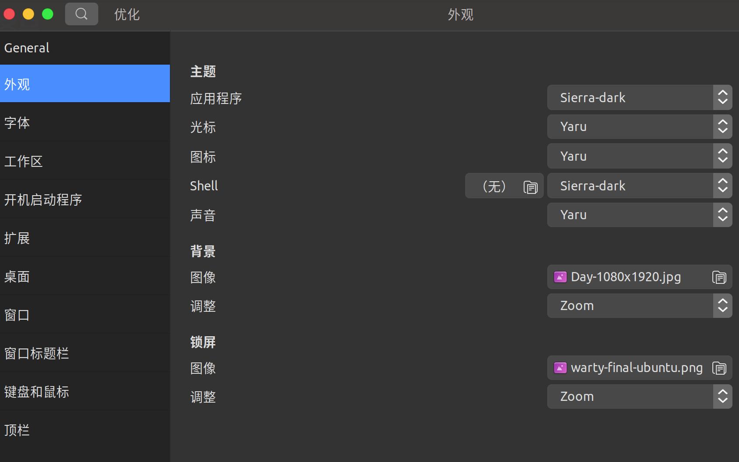Open the 扩展 sidebar section
739x462 pixels.
pyautogui.click(x=85, y=238)
